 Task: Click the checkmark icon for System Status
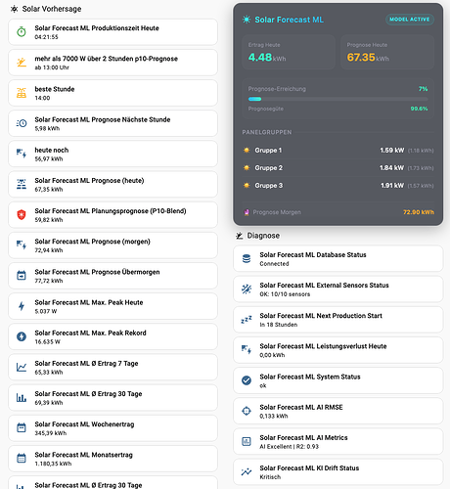tap(247, 380)
